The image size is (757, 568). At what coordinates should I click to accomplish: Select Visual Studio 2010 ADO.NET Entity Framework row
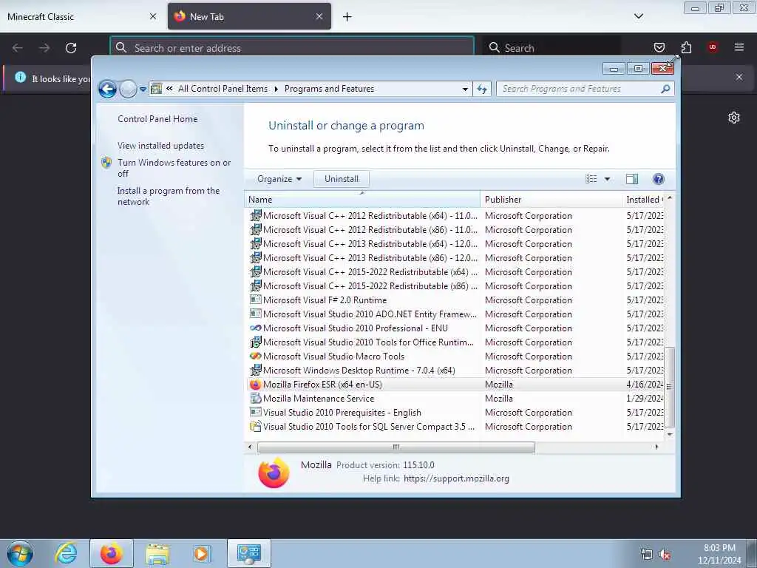tap(455, 314)
